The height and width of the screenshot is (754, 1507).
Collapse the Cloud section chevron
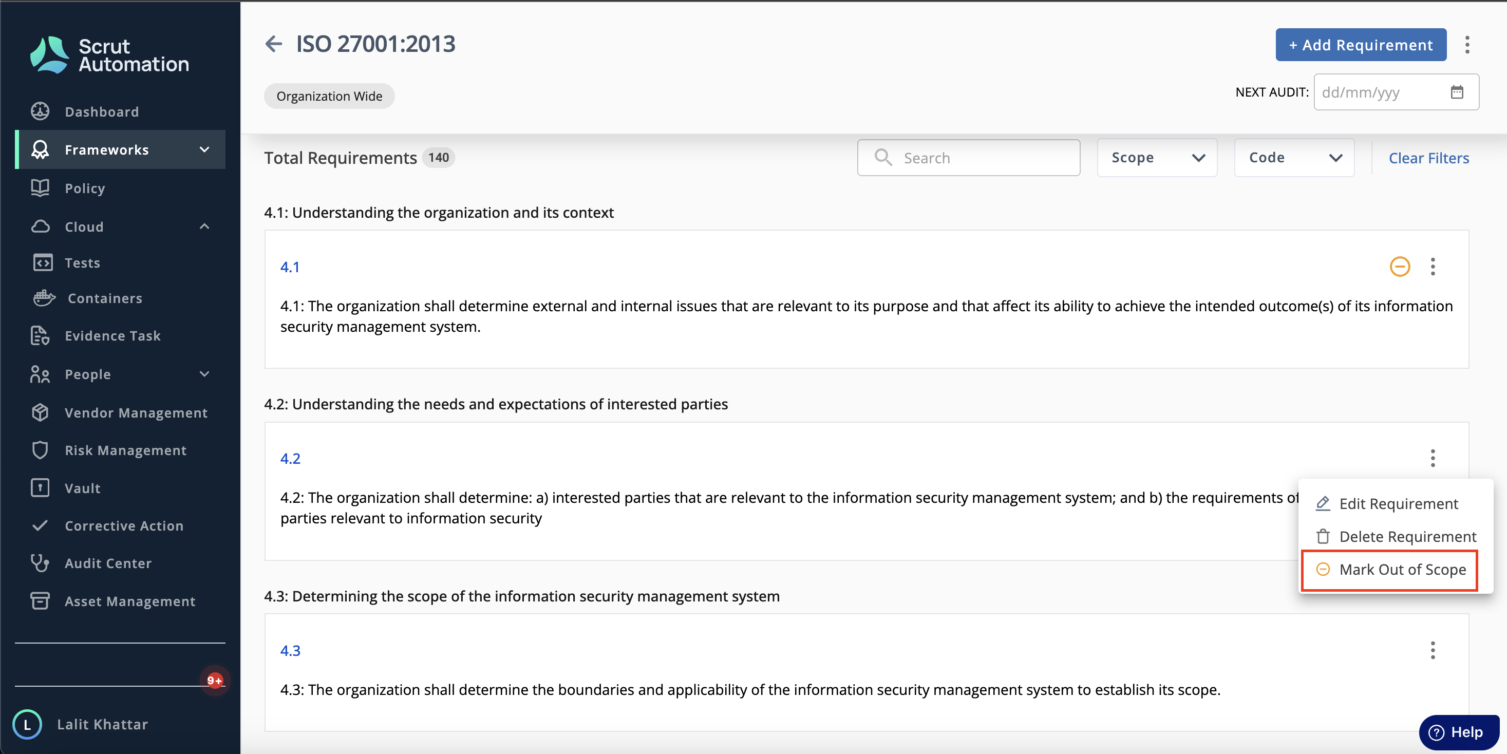204,227
